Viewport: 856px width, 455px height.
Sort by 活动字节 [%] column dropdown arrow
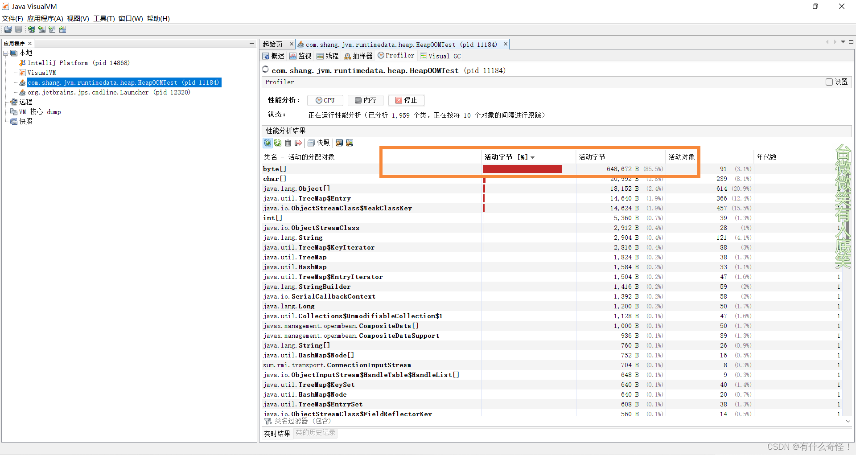[533, 157]
